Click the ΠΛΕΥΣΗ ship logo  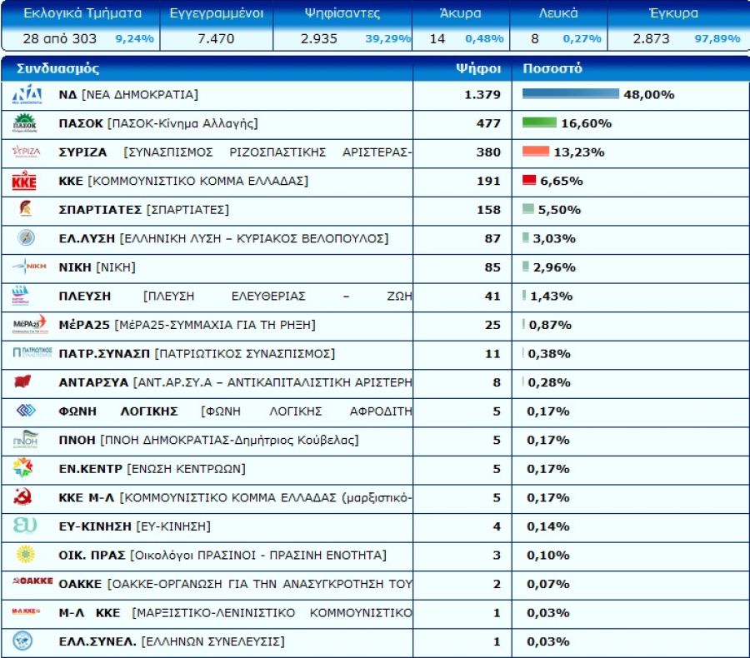point(21,295)
